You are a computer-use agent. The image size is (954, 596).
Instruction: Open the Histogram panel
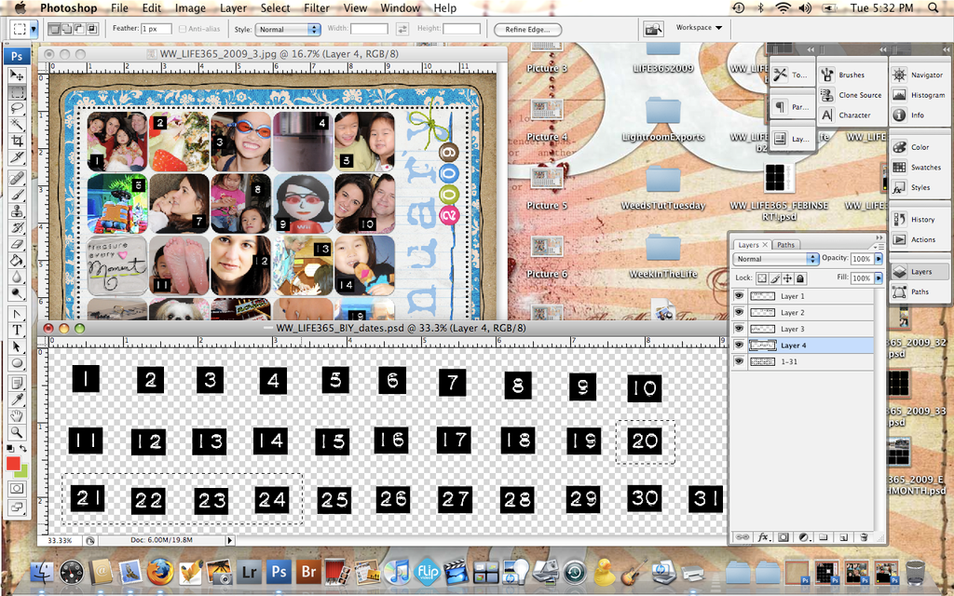[x=920, y=95]
